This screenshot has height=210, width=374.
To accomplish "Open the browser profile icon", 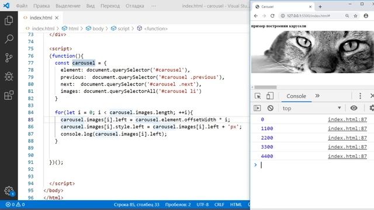I will pos(366,16).
